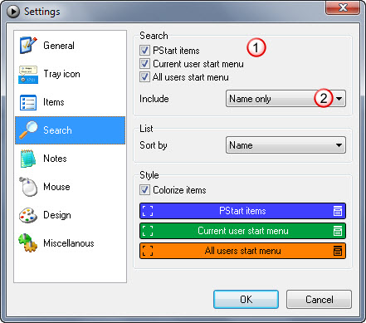Open the Include dropdown showing Name only
The height and width of the screenshot is (323, 366).
[285, 99]
